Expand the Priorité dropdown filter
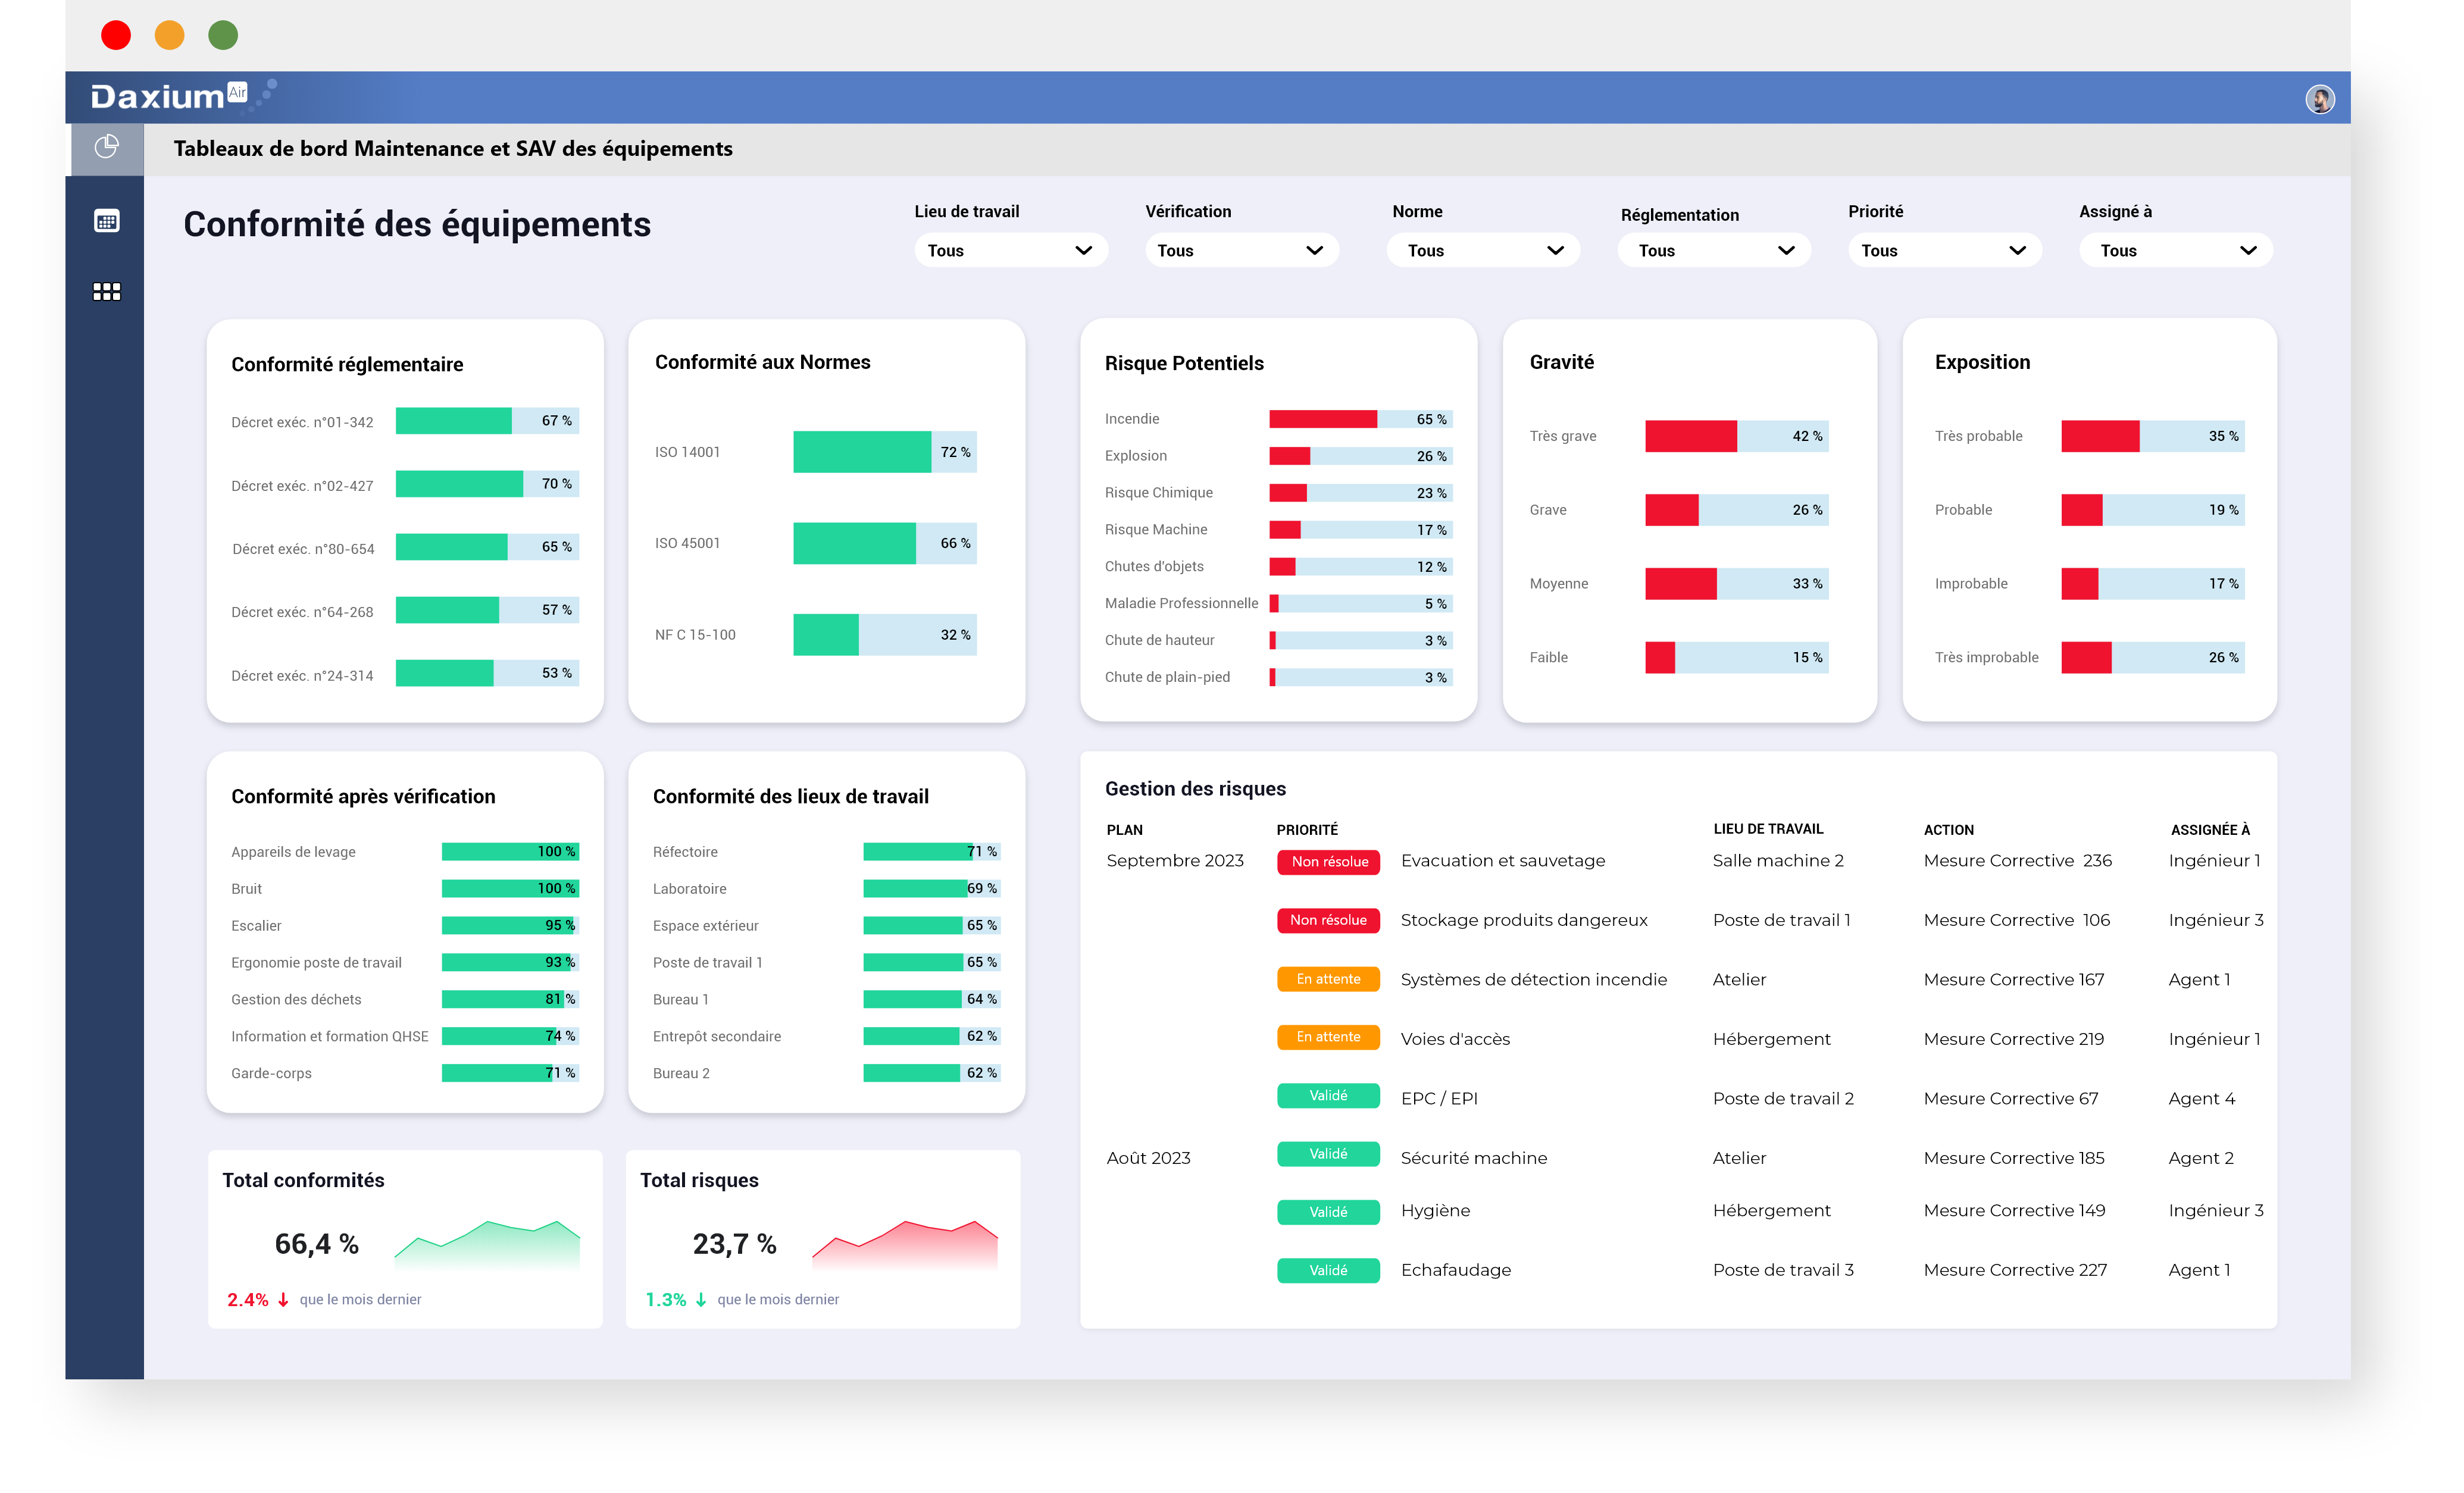Screen dimensions: 2464x1493 (1936, 248)
